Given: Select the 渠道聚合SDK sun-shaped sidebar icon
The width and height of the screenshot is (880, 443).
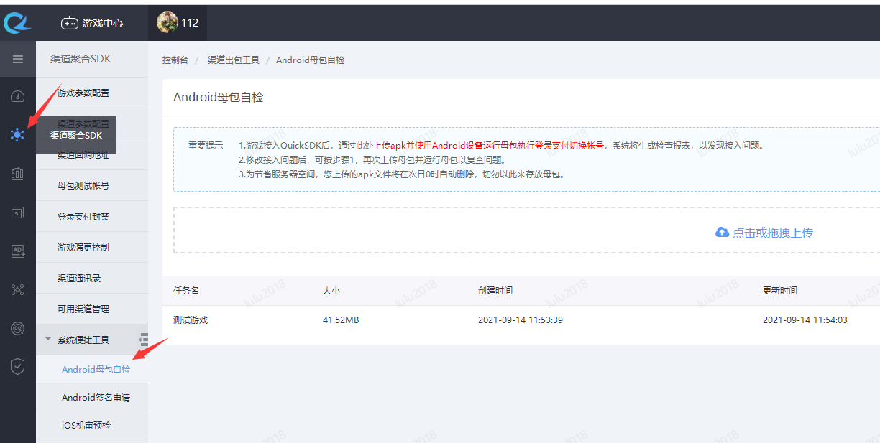Looking at the screenshot, I should (17, 134).
